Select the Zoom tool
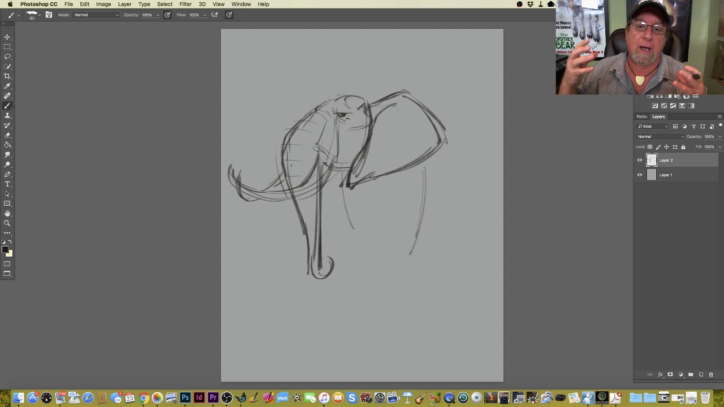The width and height of the screenshot is (724, 407). tap(7, 223)
